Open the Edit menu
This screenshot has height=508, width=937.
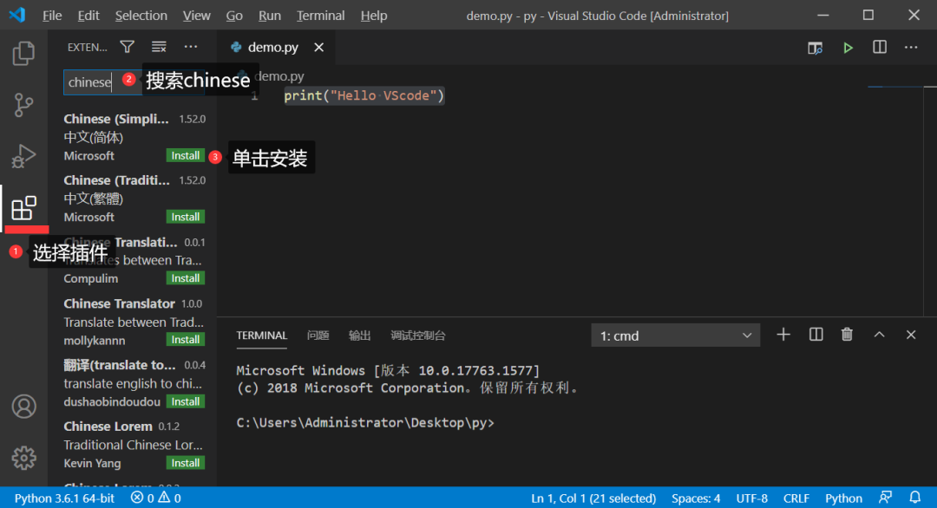click(88, 16)
